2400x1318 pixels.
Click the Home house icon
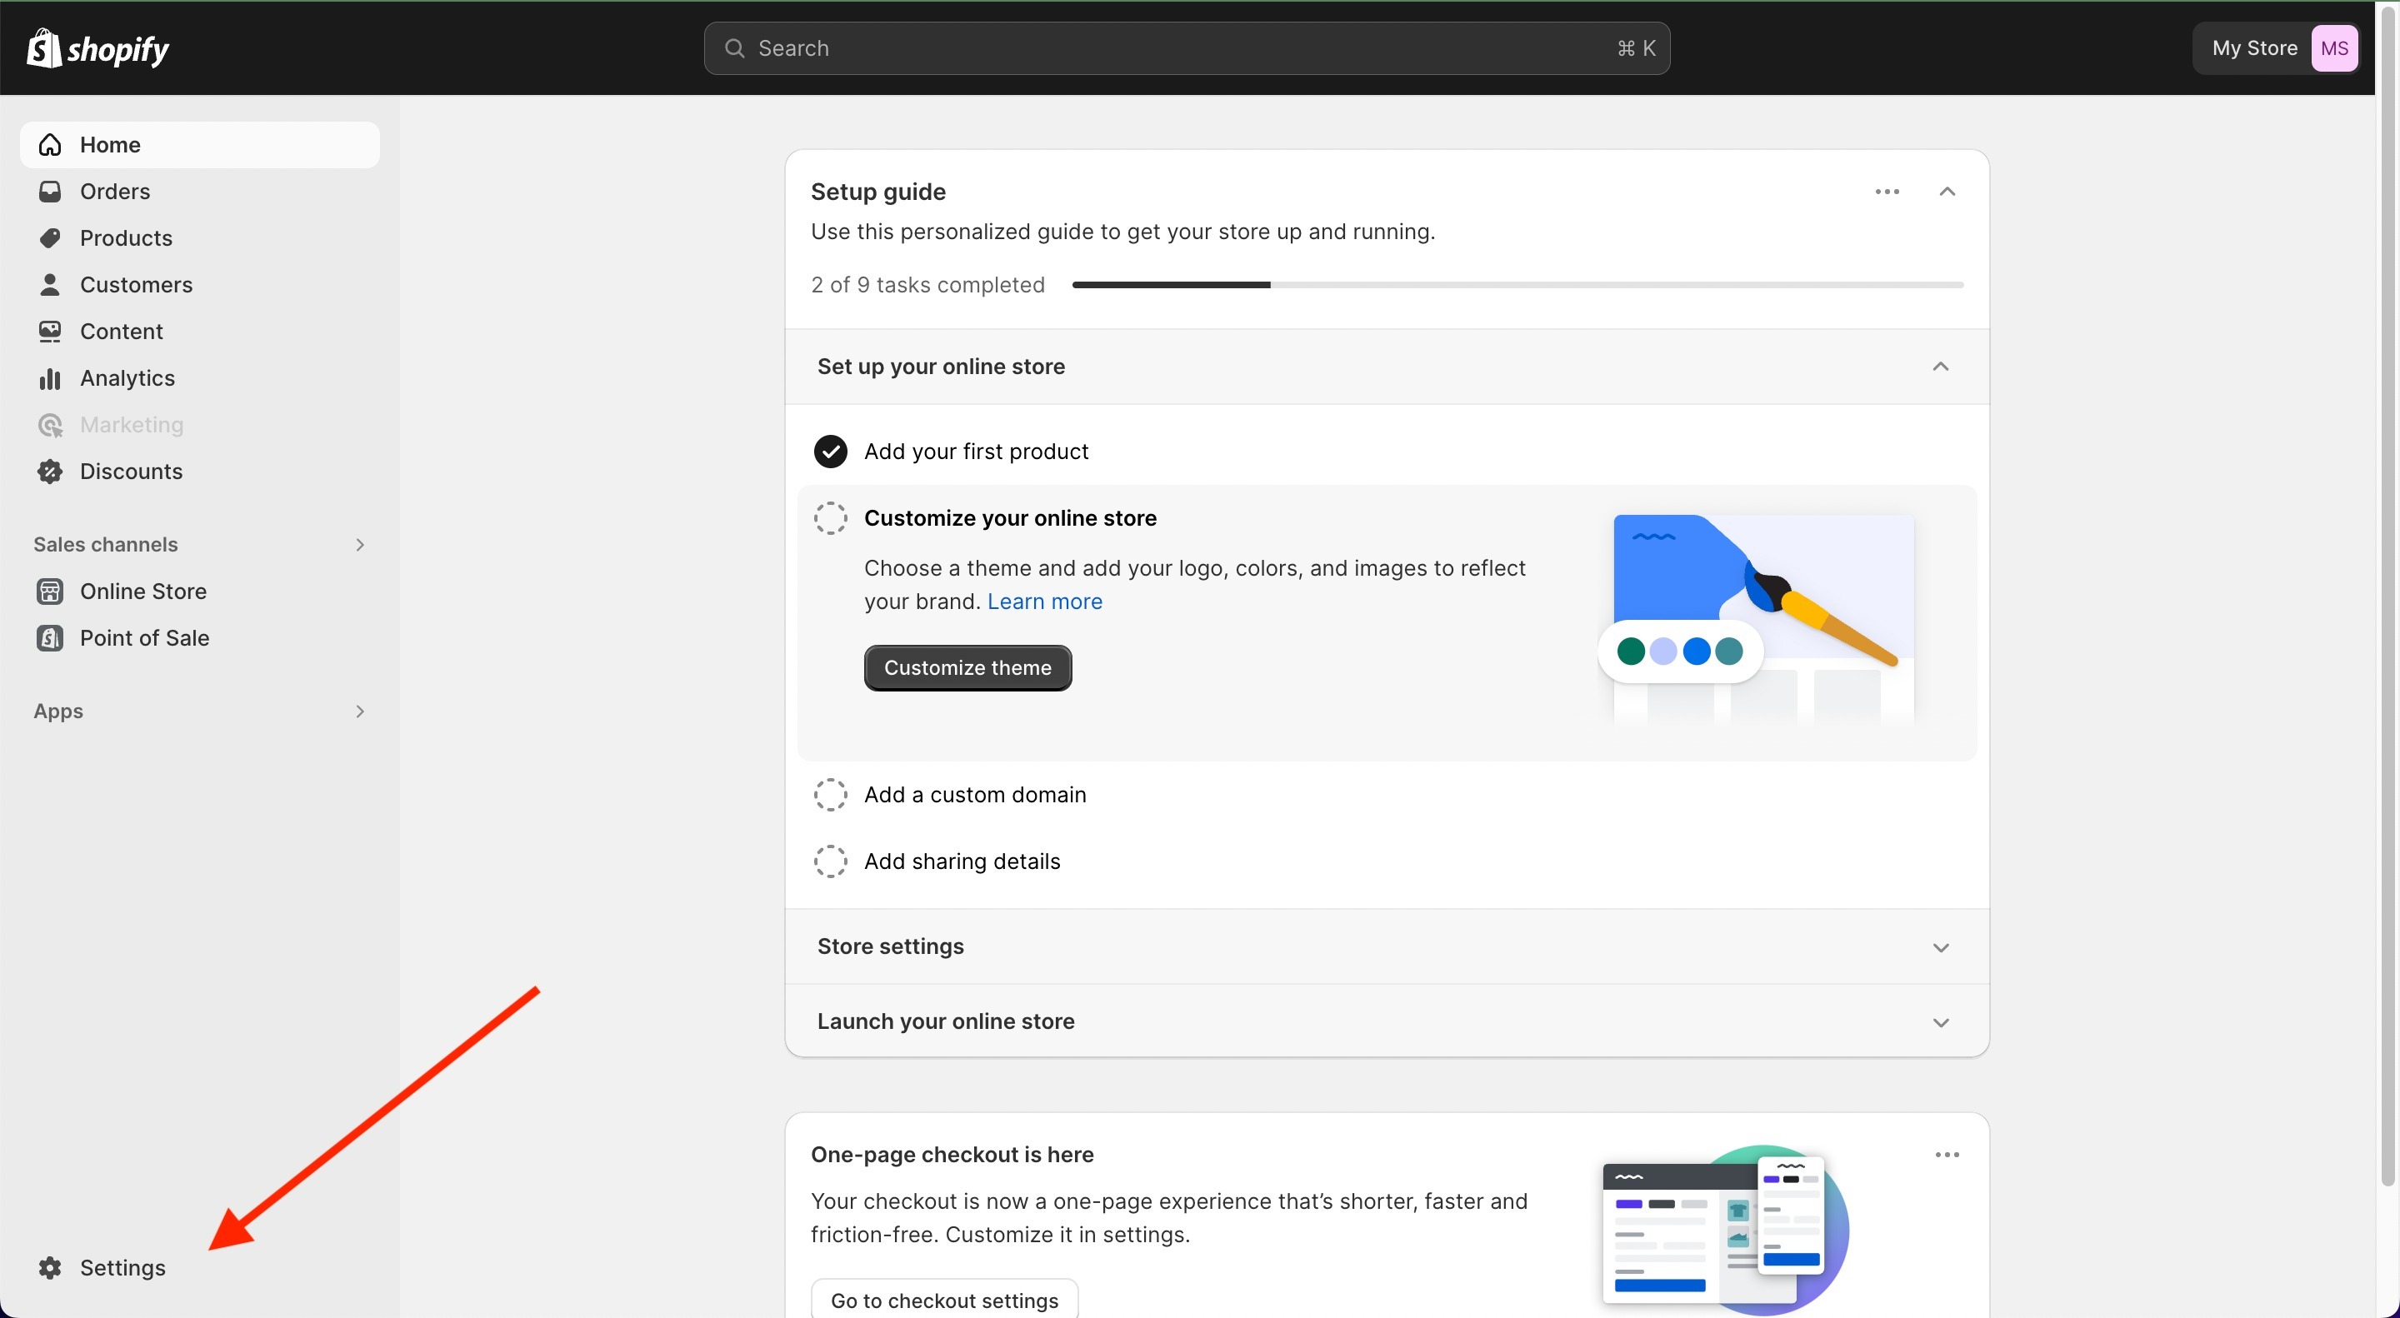coord(50,144)
